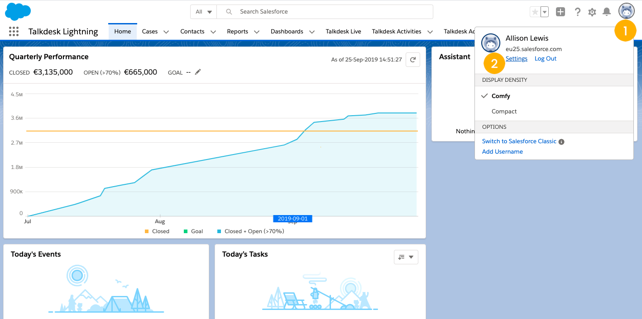Click Allison Lewis avatar in profile panel
This screenshot has width=642, height=319.
(x=491, y=43)
